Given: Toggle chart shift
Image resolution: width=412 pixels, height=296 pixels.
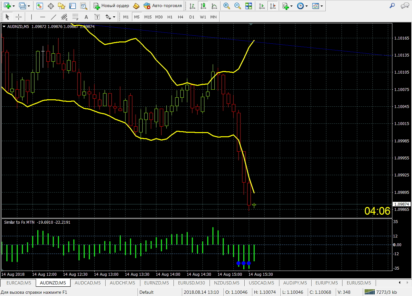Looking at the screenshot, I should pos(273,6).
